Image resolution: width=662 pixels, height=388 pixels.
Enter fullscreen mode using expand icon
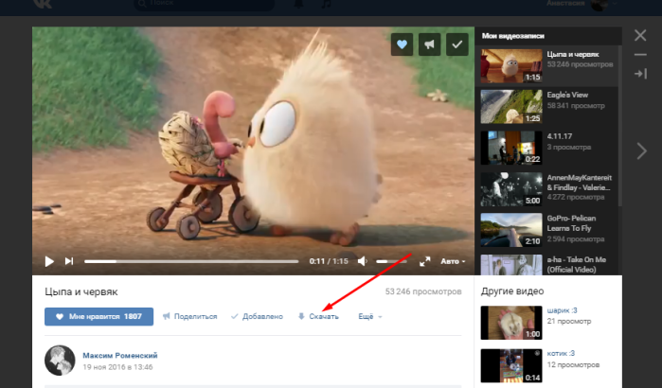(x=424, y=261)
